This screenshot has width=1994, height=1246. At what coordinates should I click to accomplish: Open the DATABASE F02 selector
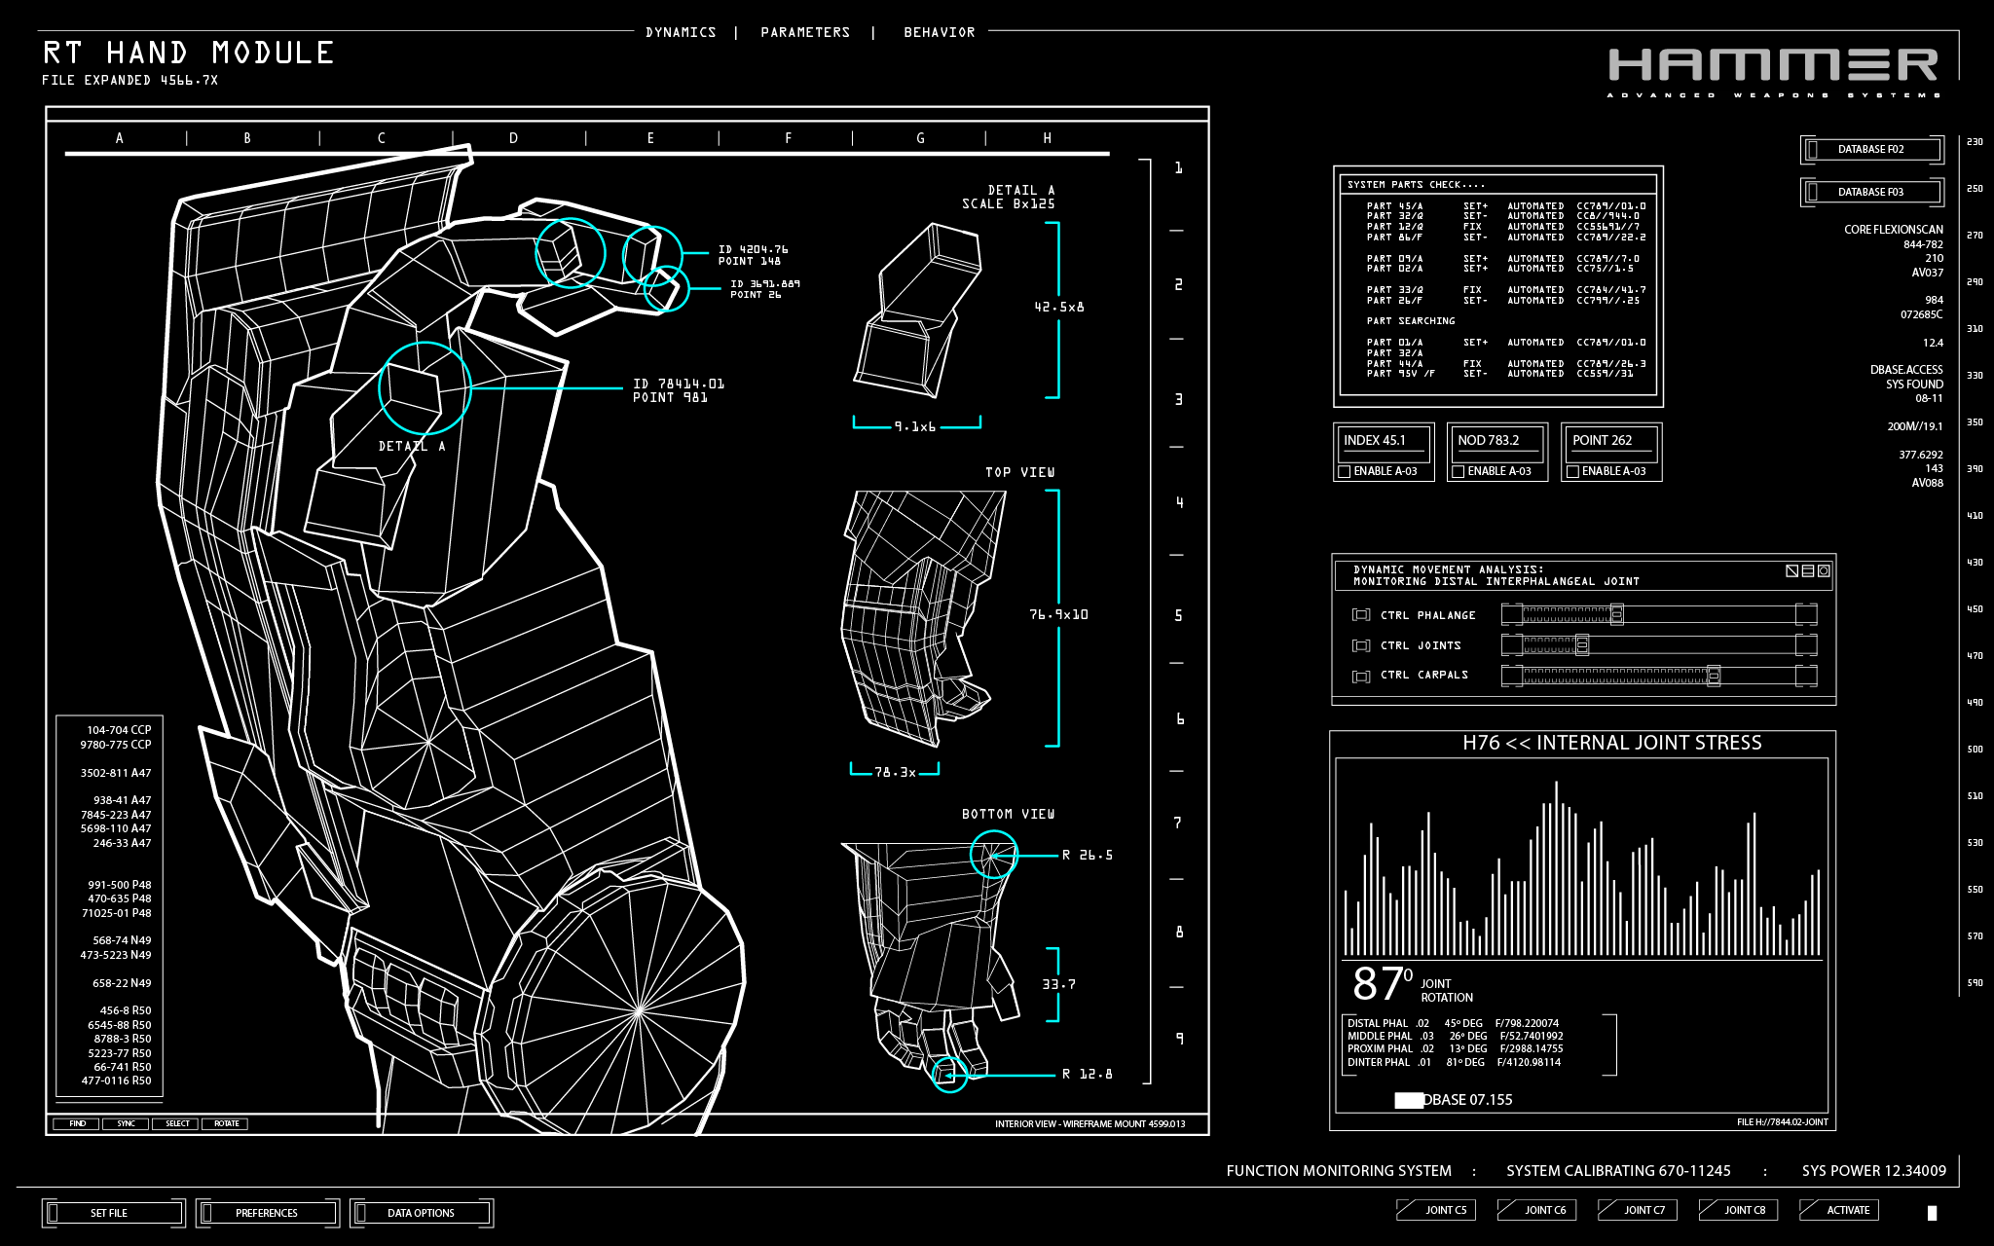click(1870, 150)
